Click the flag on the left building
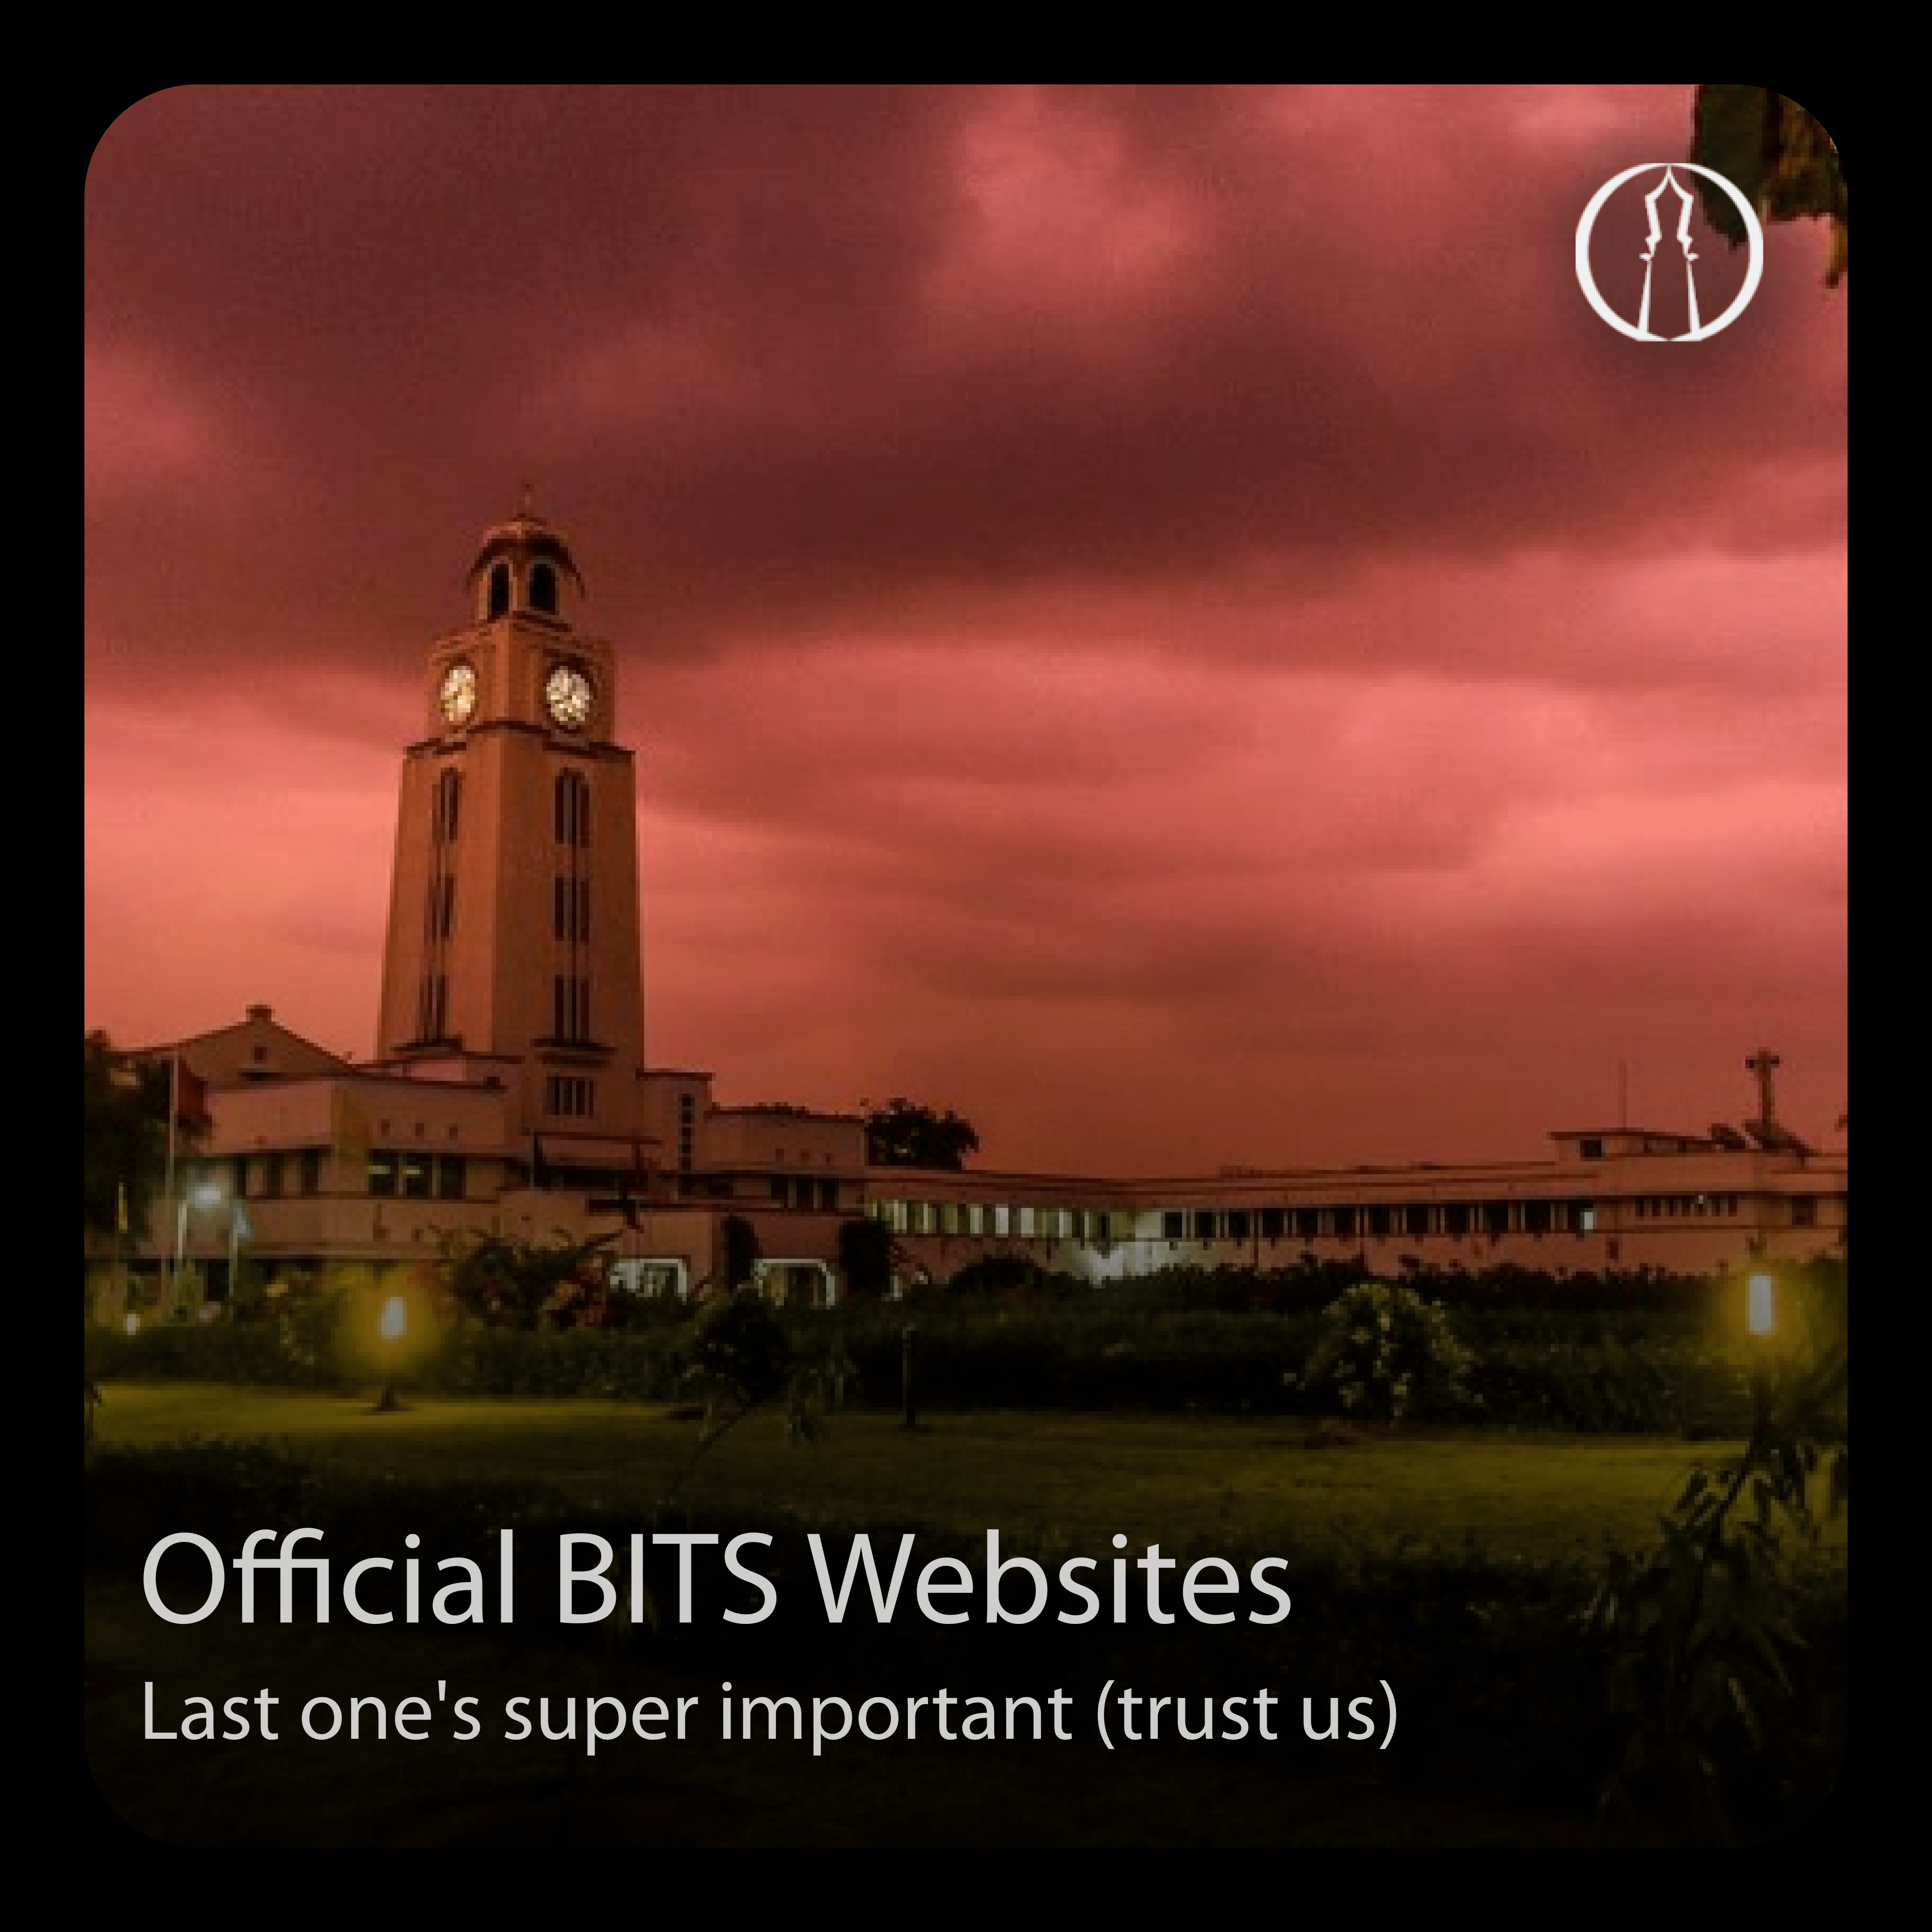 click(189, 1095)
